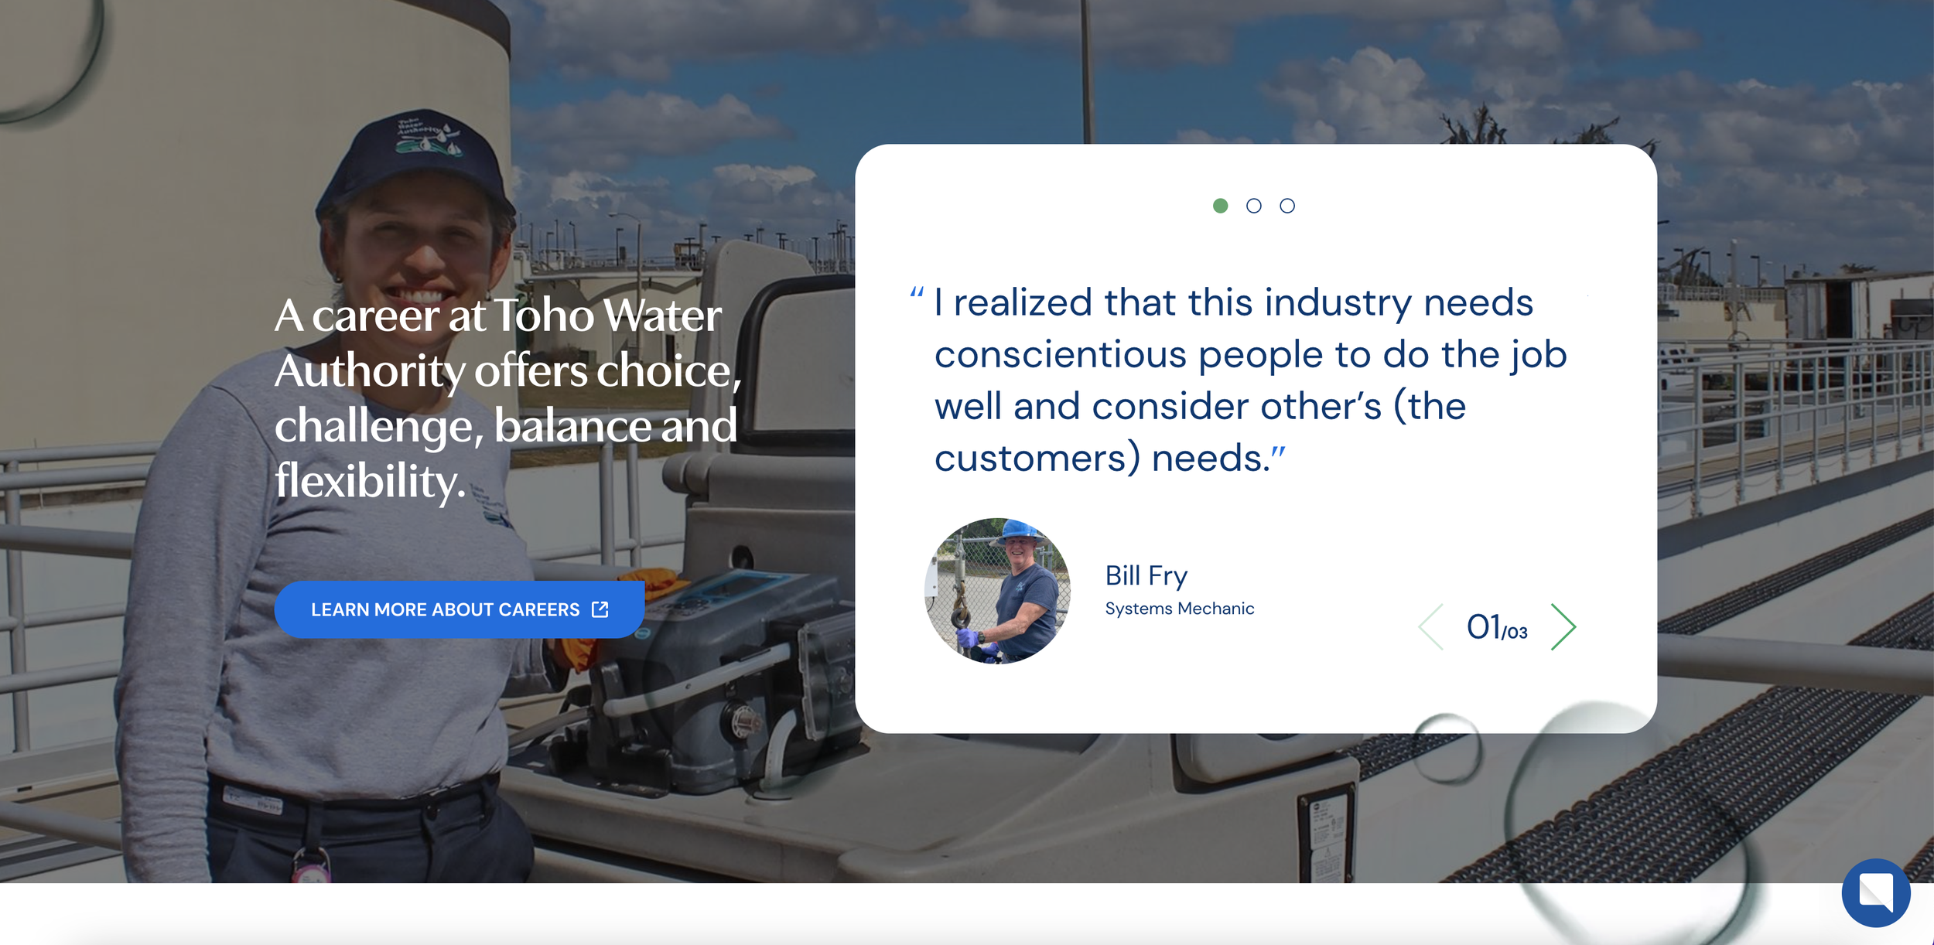This screenshot has width=1934, height=945.
Task: Click the testimonial quote text
Action: pos(1250,380)
